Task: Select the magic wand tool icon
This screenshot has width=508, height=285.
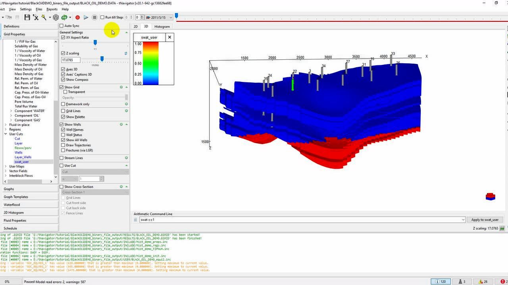Action: pyautogui.click(x=44, y=17)
